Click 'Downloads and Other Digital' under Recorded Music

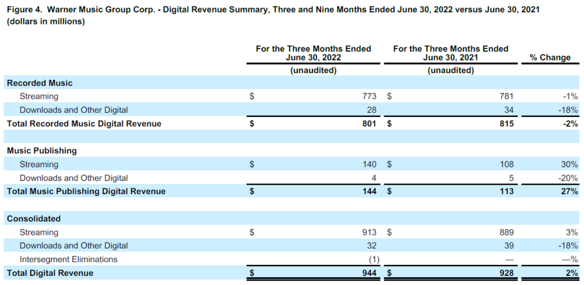coord(74,110)
